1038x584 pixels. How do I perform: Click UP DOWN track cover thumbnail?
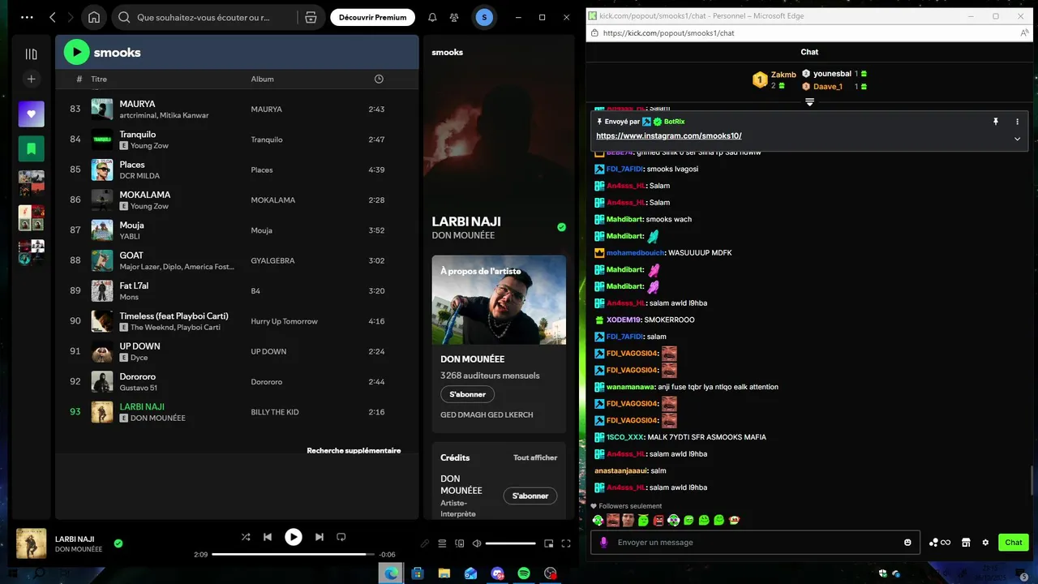(x=102, y=351)
